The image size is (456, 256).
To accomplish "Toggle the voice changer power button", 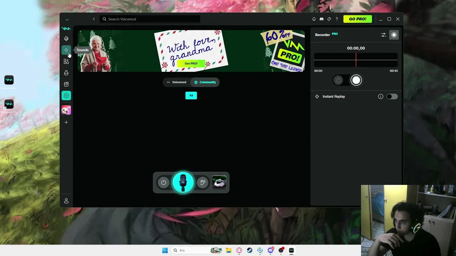I will click(x=164, y=182).
